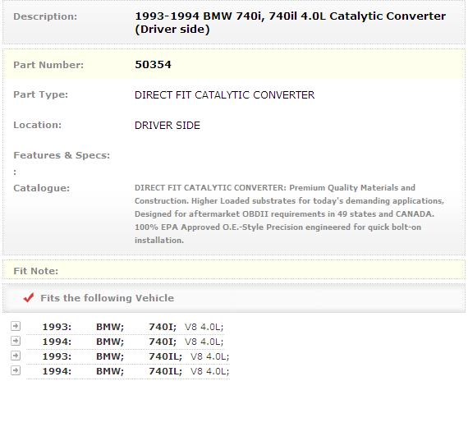Click the Fit Note label
Viewport: 468px width, 427px height.
tap(36, 271)
